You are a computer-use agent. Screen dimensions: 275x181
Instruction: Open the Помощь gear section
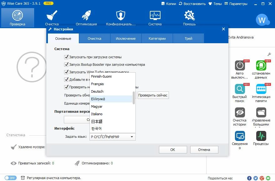(x=189, y=18)
